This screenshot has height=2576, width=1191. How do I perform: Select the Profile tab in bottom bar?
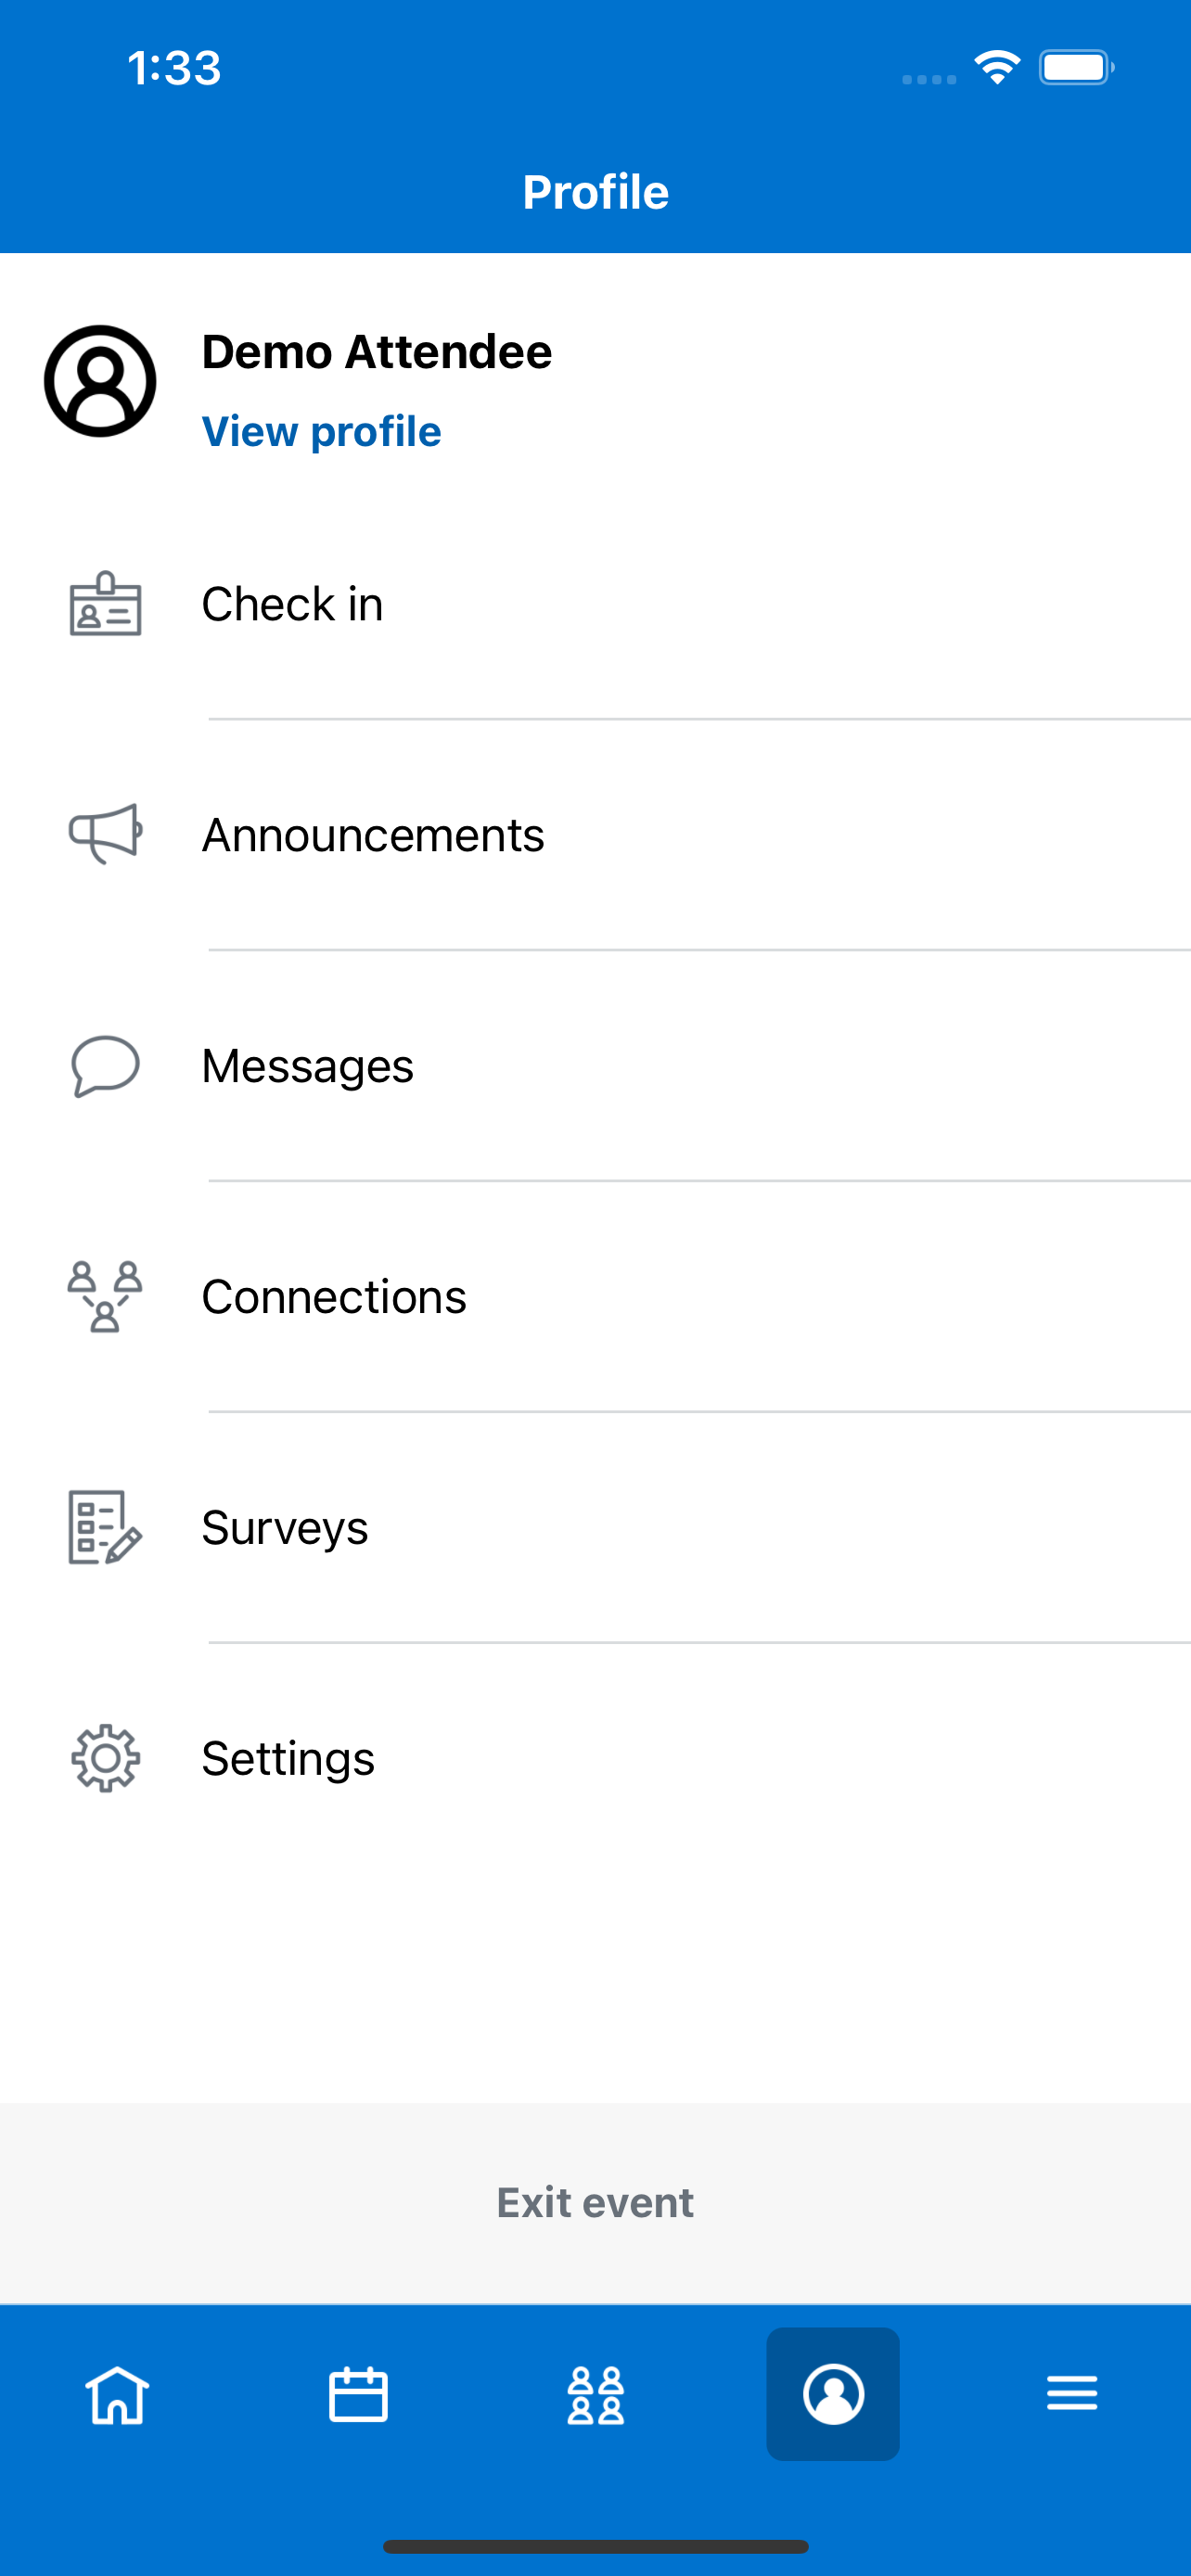833,2394
